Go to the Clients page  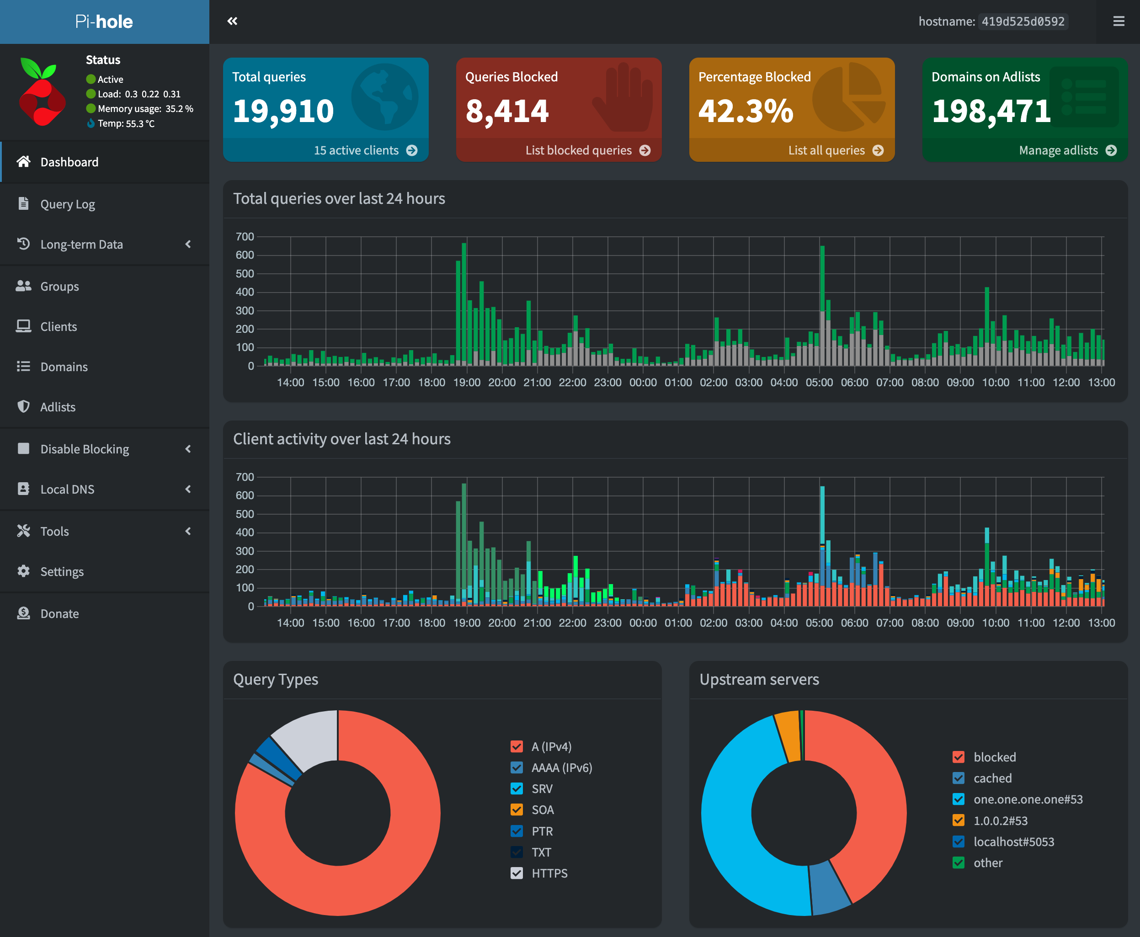105,326
